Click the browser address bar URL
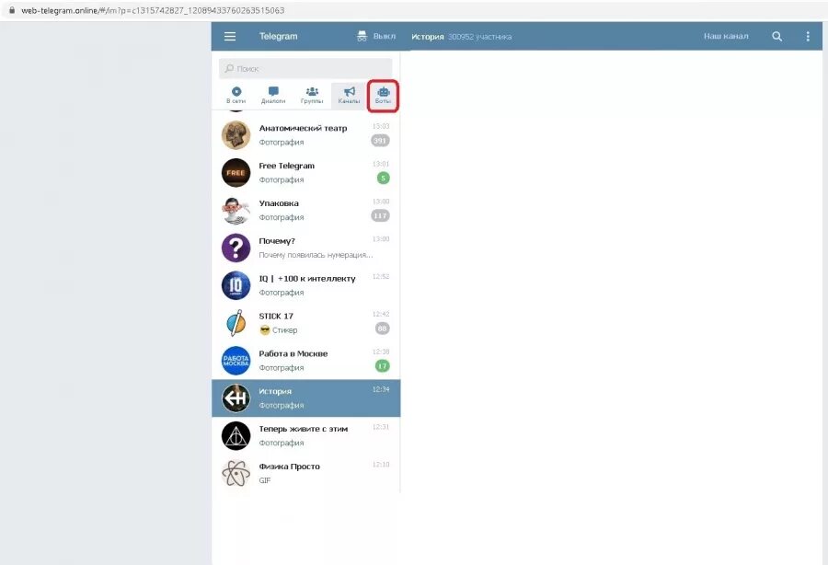 [153, 10]
